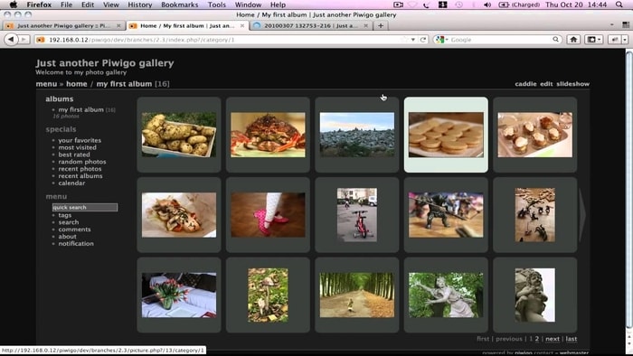The width and height of the screenshot is (633, 356).
Task: Click the page vertical scrollbar
Action: [x=629, y=190]
